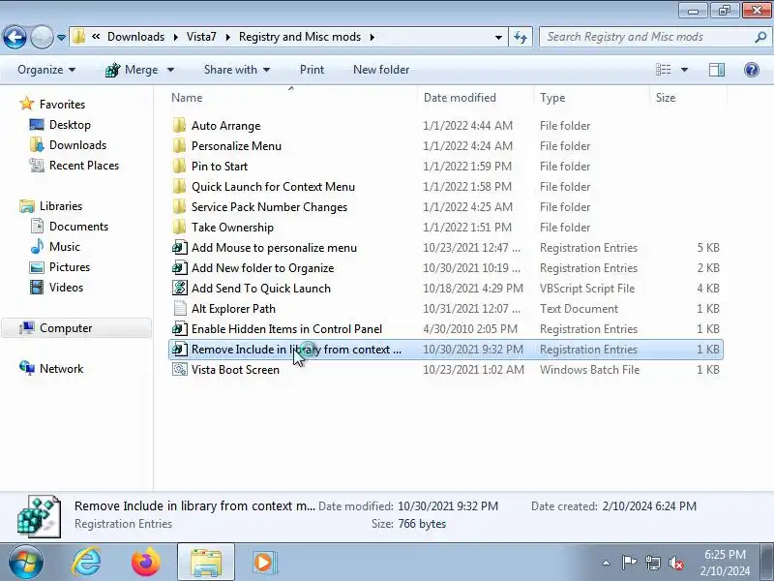
Task: Select the Take Ownership folder icon
Action: pyautogui.click(x=179, y=228)
